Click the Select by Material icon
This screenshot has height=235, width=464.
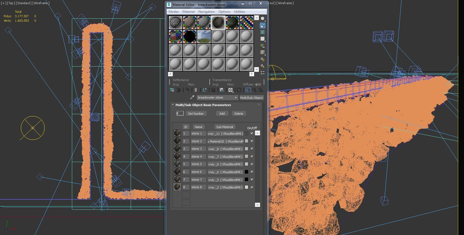263,66
